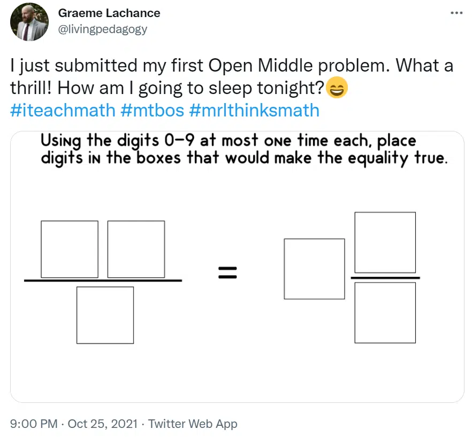Click the denominator box of left fraction
Image resolution: width=472 pixels, height=437 pixels.
(105, 315)
